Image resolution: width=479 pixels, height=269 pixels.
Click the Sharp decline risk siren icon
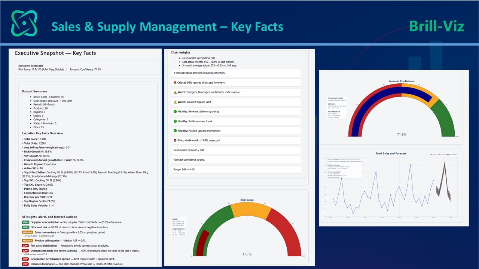pos(175,140)
